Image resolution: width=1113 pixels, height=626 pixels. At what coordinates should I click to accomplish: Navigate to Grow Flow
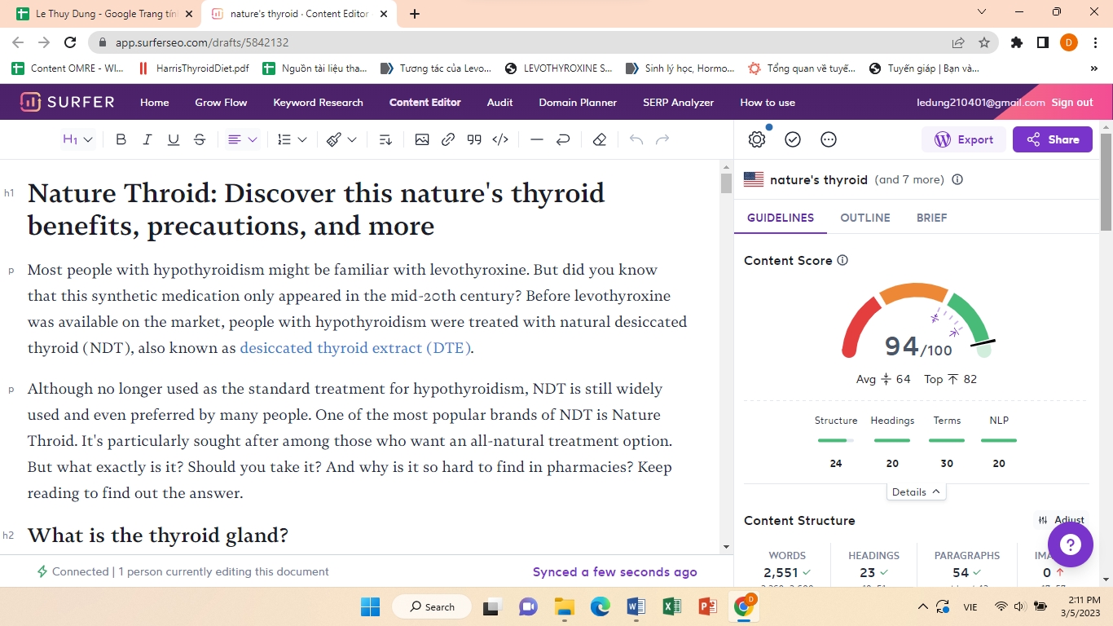tap(221, 102)
